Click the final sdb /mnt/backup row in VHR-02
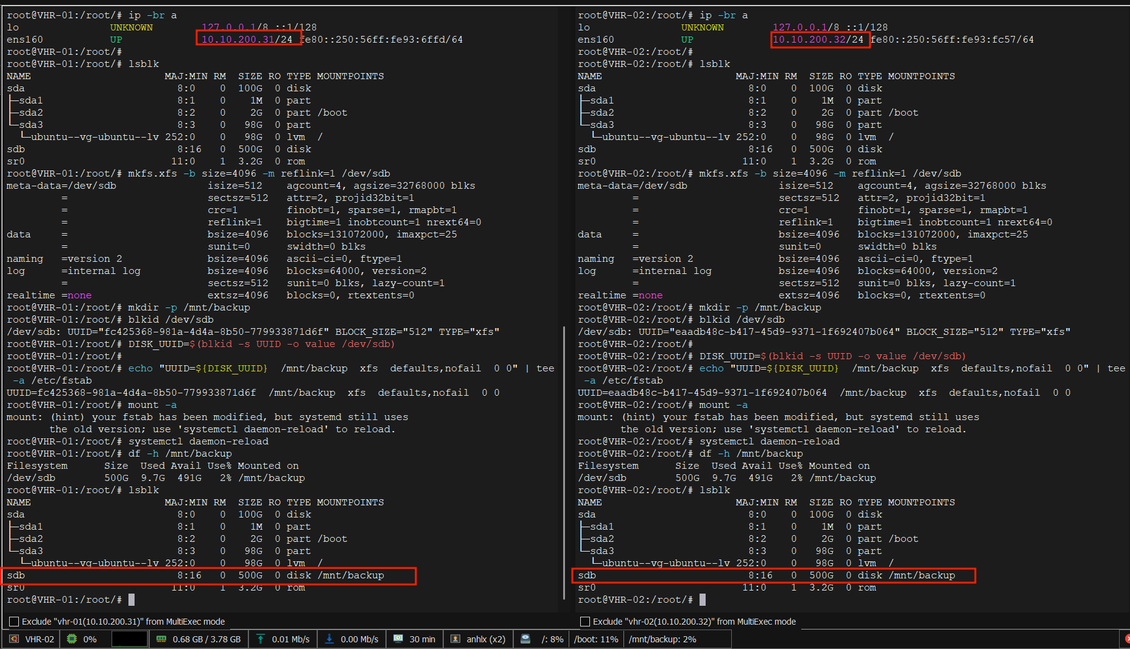Image resolution: width=1130 pixels, height=649 pixels. click(x=767, y=575)
